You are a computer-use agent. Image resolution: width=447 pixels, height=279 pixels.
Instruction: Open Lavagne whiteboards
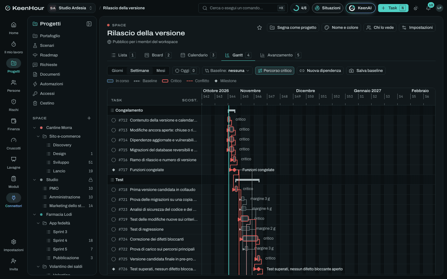point(14,162)
